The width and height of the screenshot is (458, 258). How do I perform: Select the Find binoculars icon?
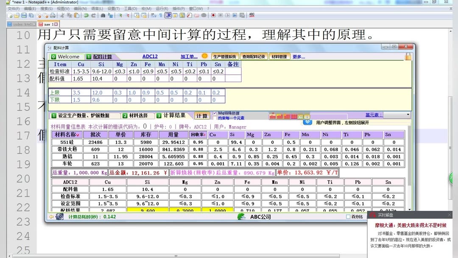coord(103,15)
